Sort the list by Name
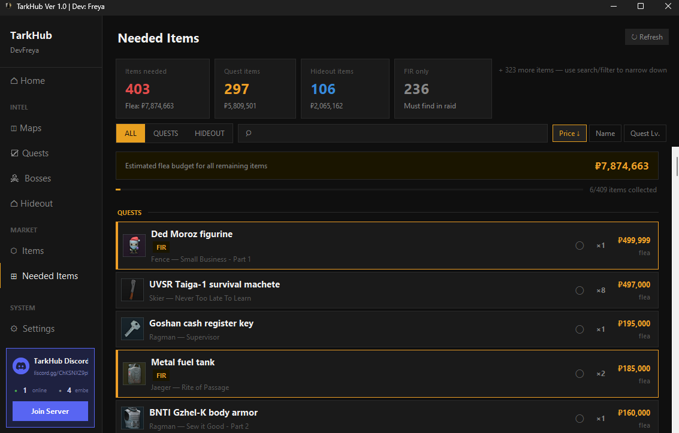 [605, 133]
